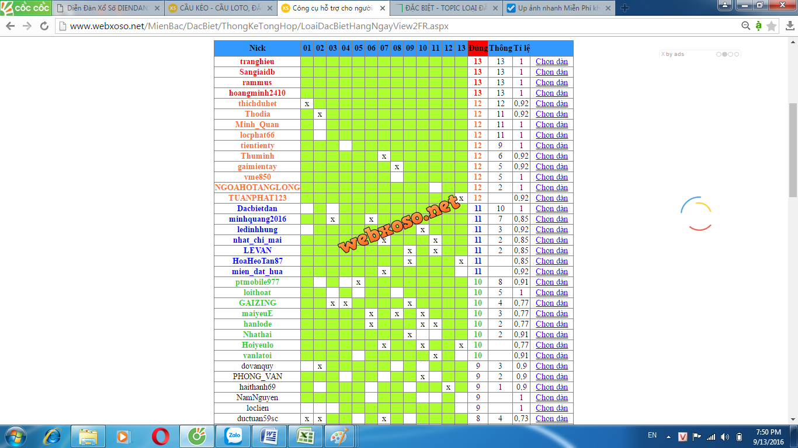Screen dimensions: 798x448
Task: Reload the current page
Action: [x=44, y=26]
